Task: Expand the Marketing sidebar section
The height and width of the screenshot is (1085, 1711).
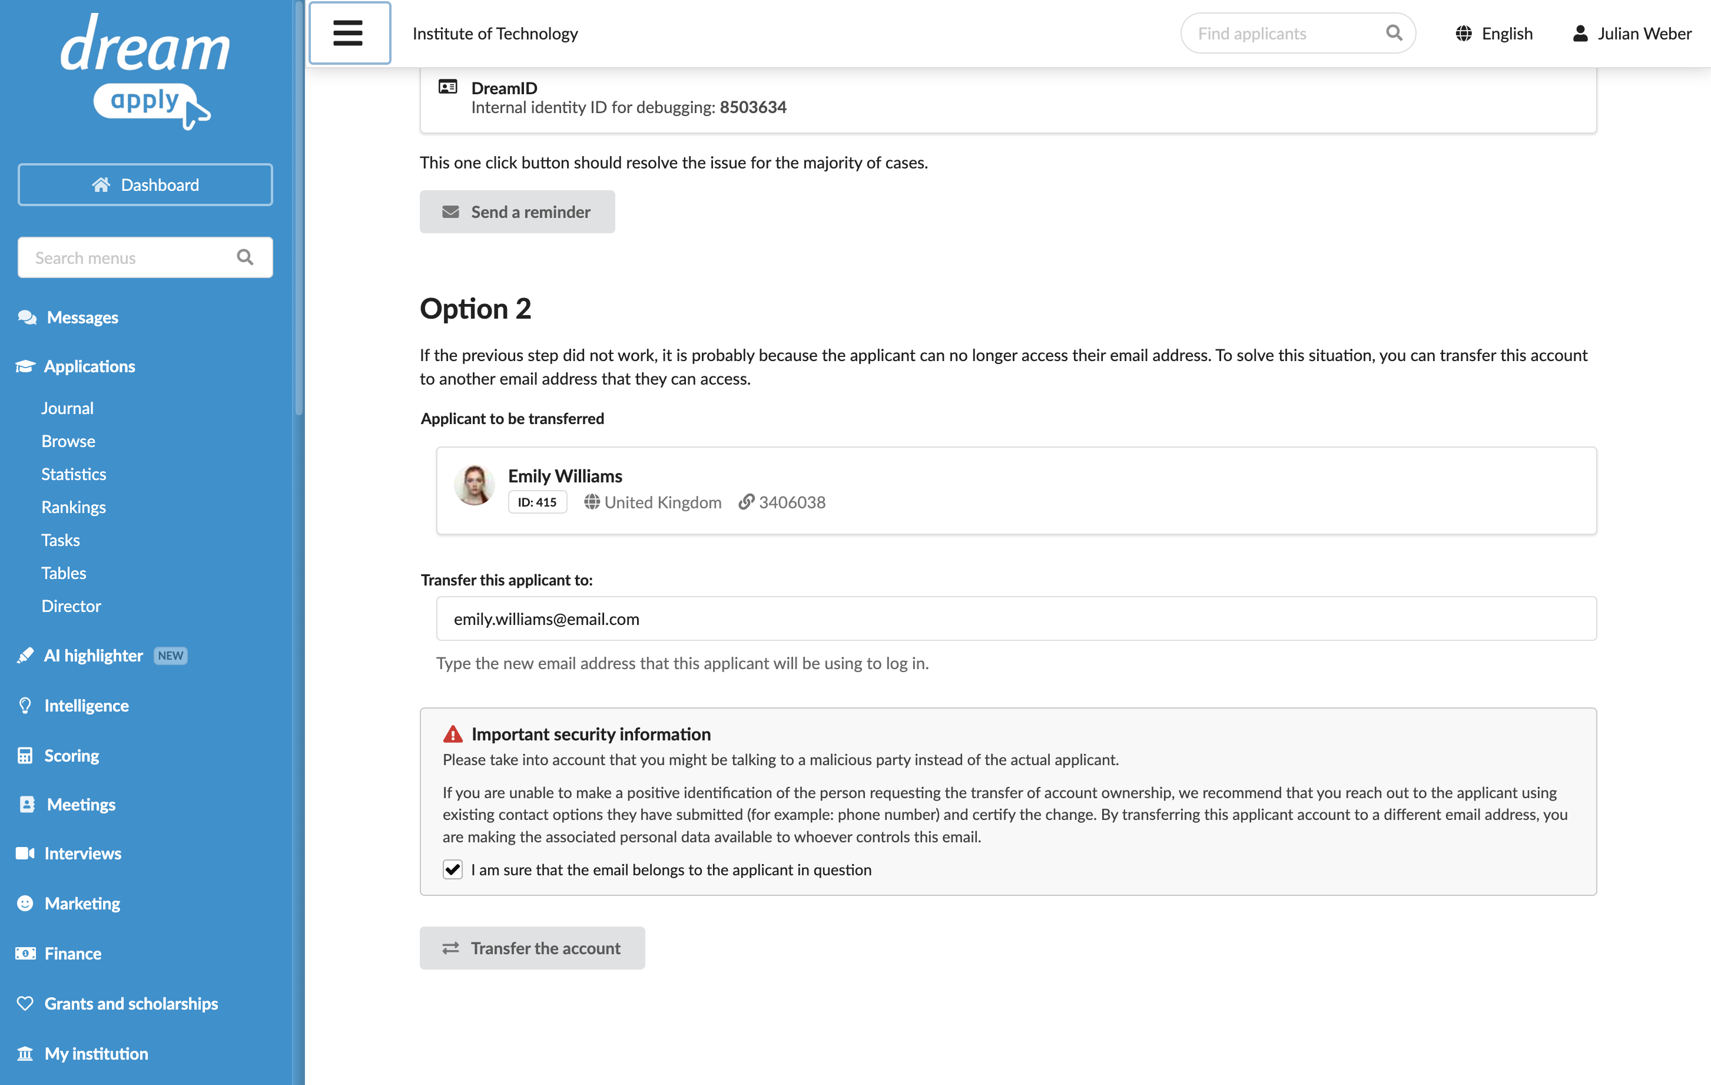Action: [82, 903]
